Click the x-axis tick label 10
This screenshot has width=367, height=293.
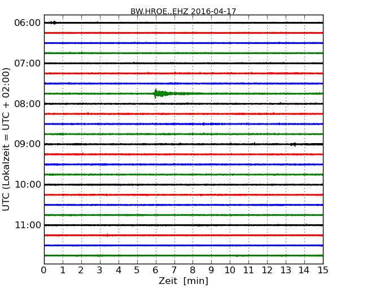(230, 270)
